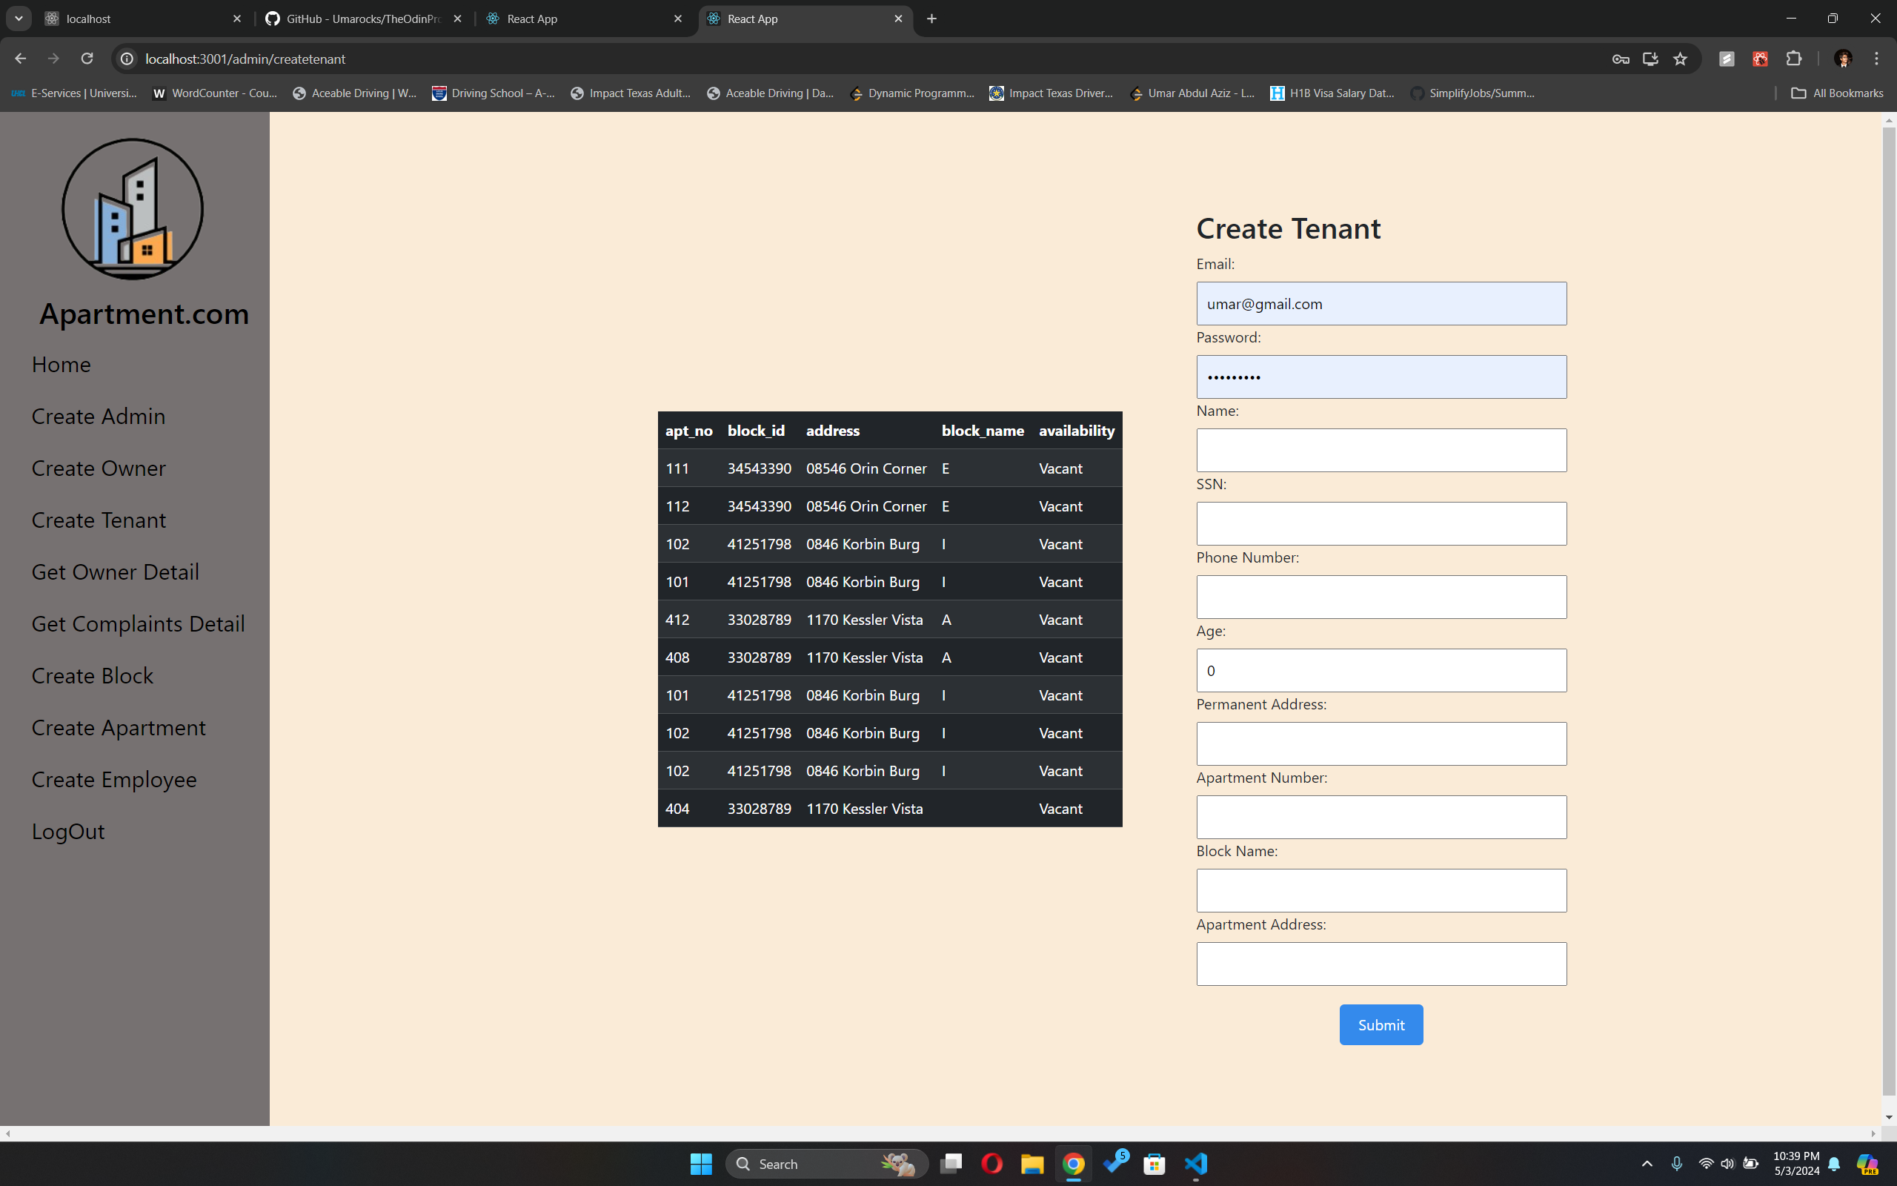
Task: Switch to GitHub Umarocks tab
Action: tap(363, 19)
